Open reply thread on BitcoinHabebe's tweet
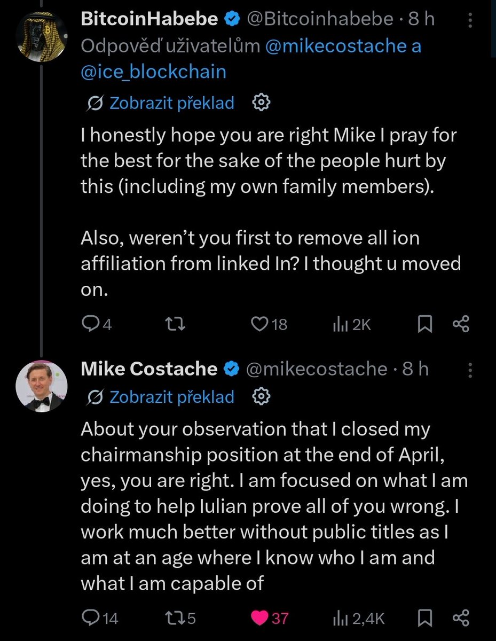This screenshot has height=641, width=496. pyautogui.click(x=96, y=324)
